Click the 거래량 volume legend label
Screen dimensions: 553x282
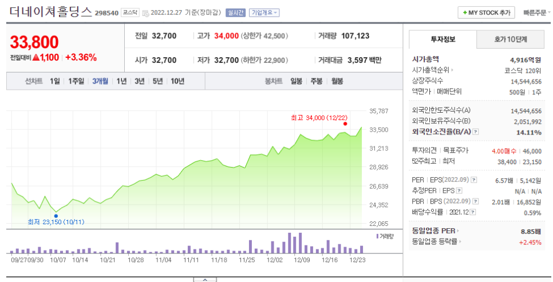[x=385, y=237]
